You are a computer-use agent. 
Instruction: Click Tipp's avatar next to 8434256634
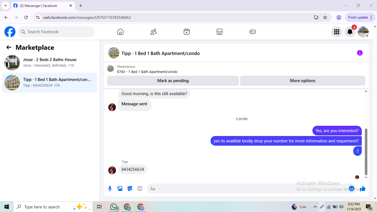pyautogui.click(x=112, y=170)
